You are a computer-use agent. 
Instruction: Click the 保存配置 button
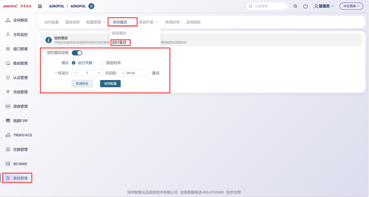110,84
